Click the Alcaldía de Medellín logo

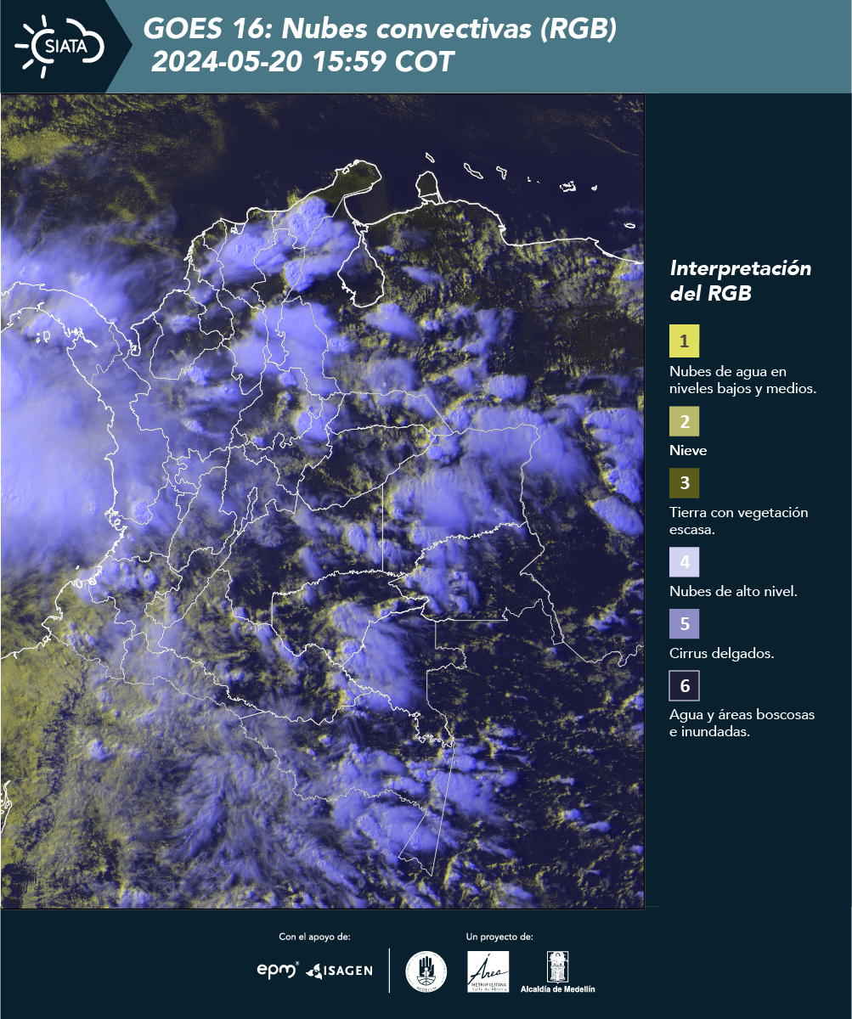click(x=557, y=971)
